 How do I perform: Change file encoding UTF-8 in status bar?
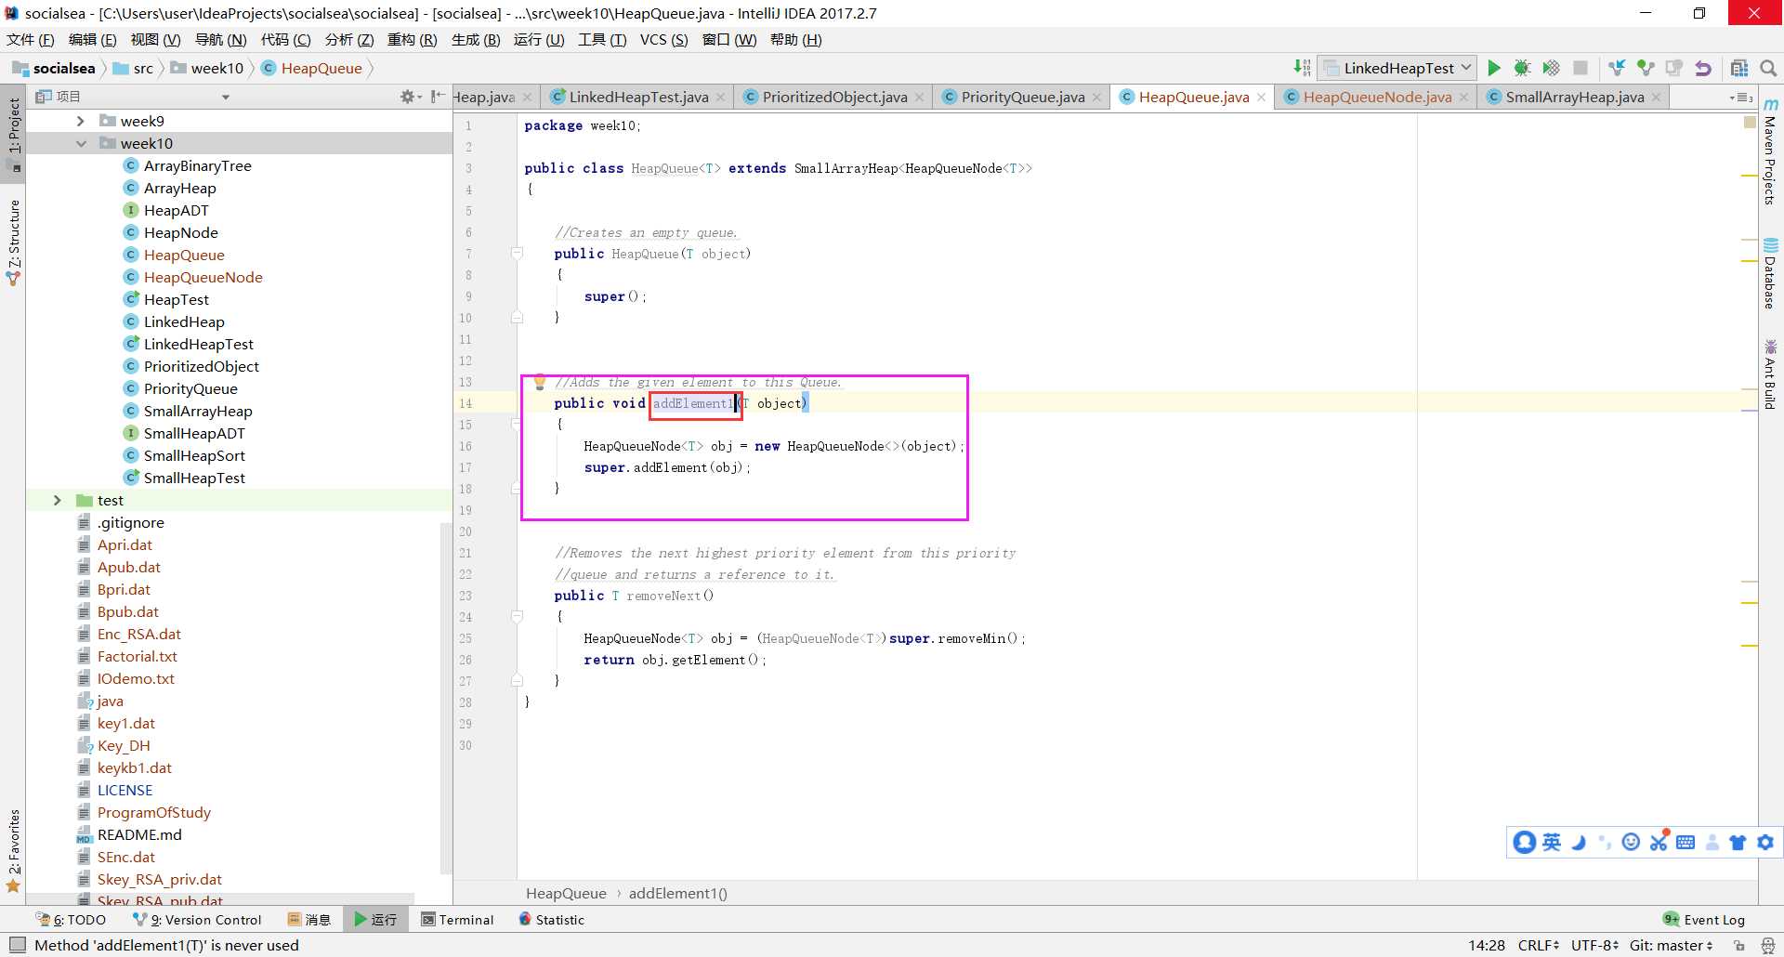[x=1594, y=945]
